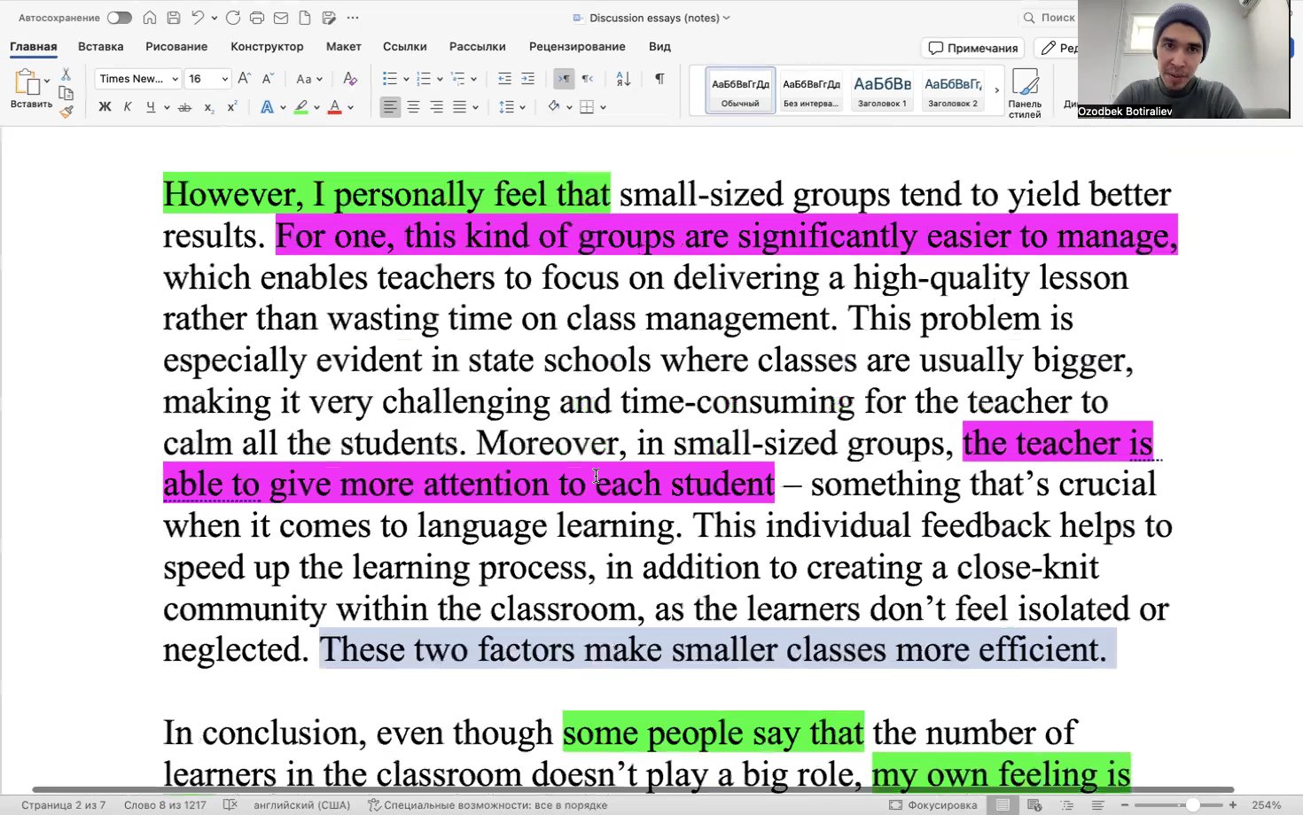1303x815 pixels.
Task: Click the Print icon in the quick toolbar
Action: coord(256,17)
